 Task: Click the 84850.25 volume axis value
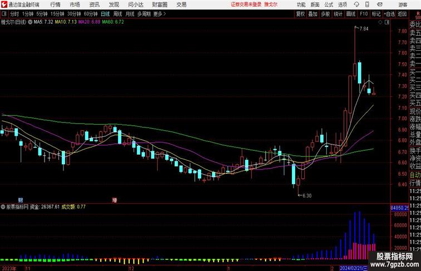point(399,208)
